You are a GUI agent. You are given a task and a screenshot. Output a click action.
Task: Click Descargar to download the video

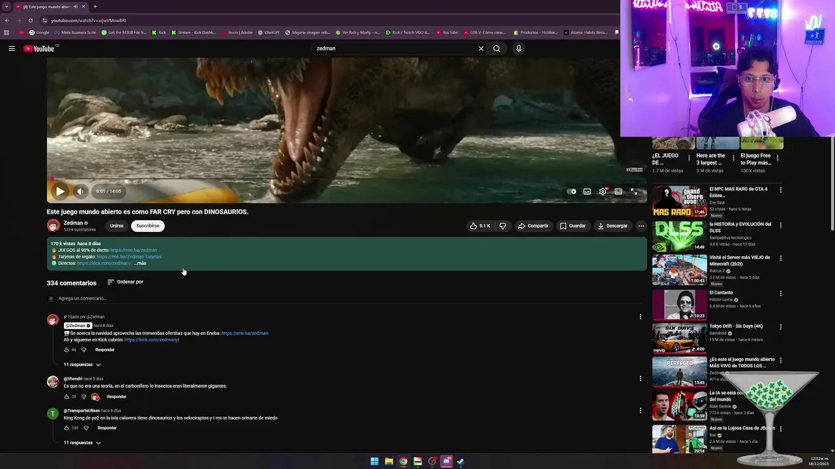tap(613, 226)
